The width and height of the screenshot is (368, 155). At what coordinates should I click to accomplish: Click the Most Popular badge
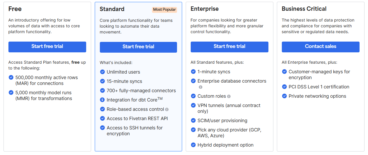164,10
